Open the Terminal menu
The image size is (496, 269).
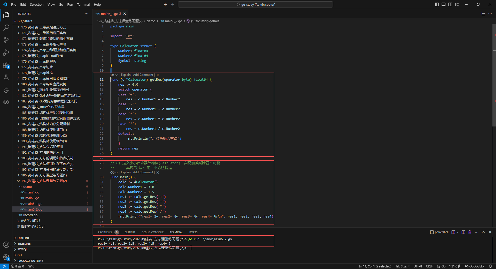click(x=83, y=4)
